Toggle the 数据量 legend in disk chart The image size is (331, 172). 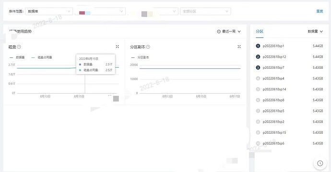point(17,57)
